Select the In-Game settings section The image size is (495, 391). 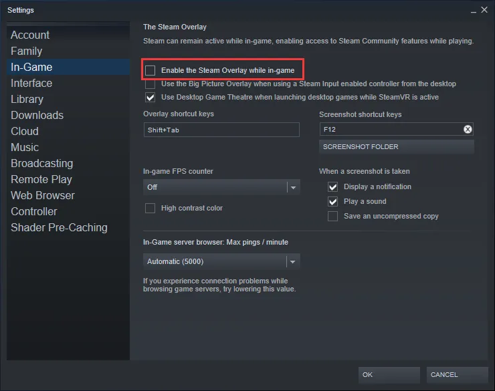pos(68,67)
